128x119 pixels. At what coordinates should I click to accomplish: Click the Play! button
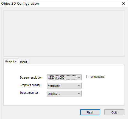90,112
